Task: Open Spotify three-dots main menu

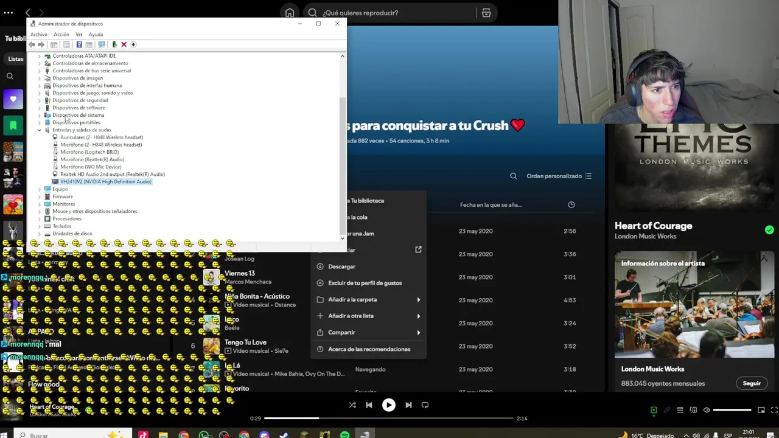Action: coord(8,13)
